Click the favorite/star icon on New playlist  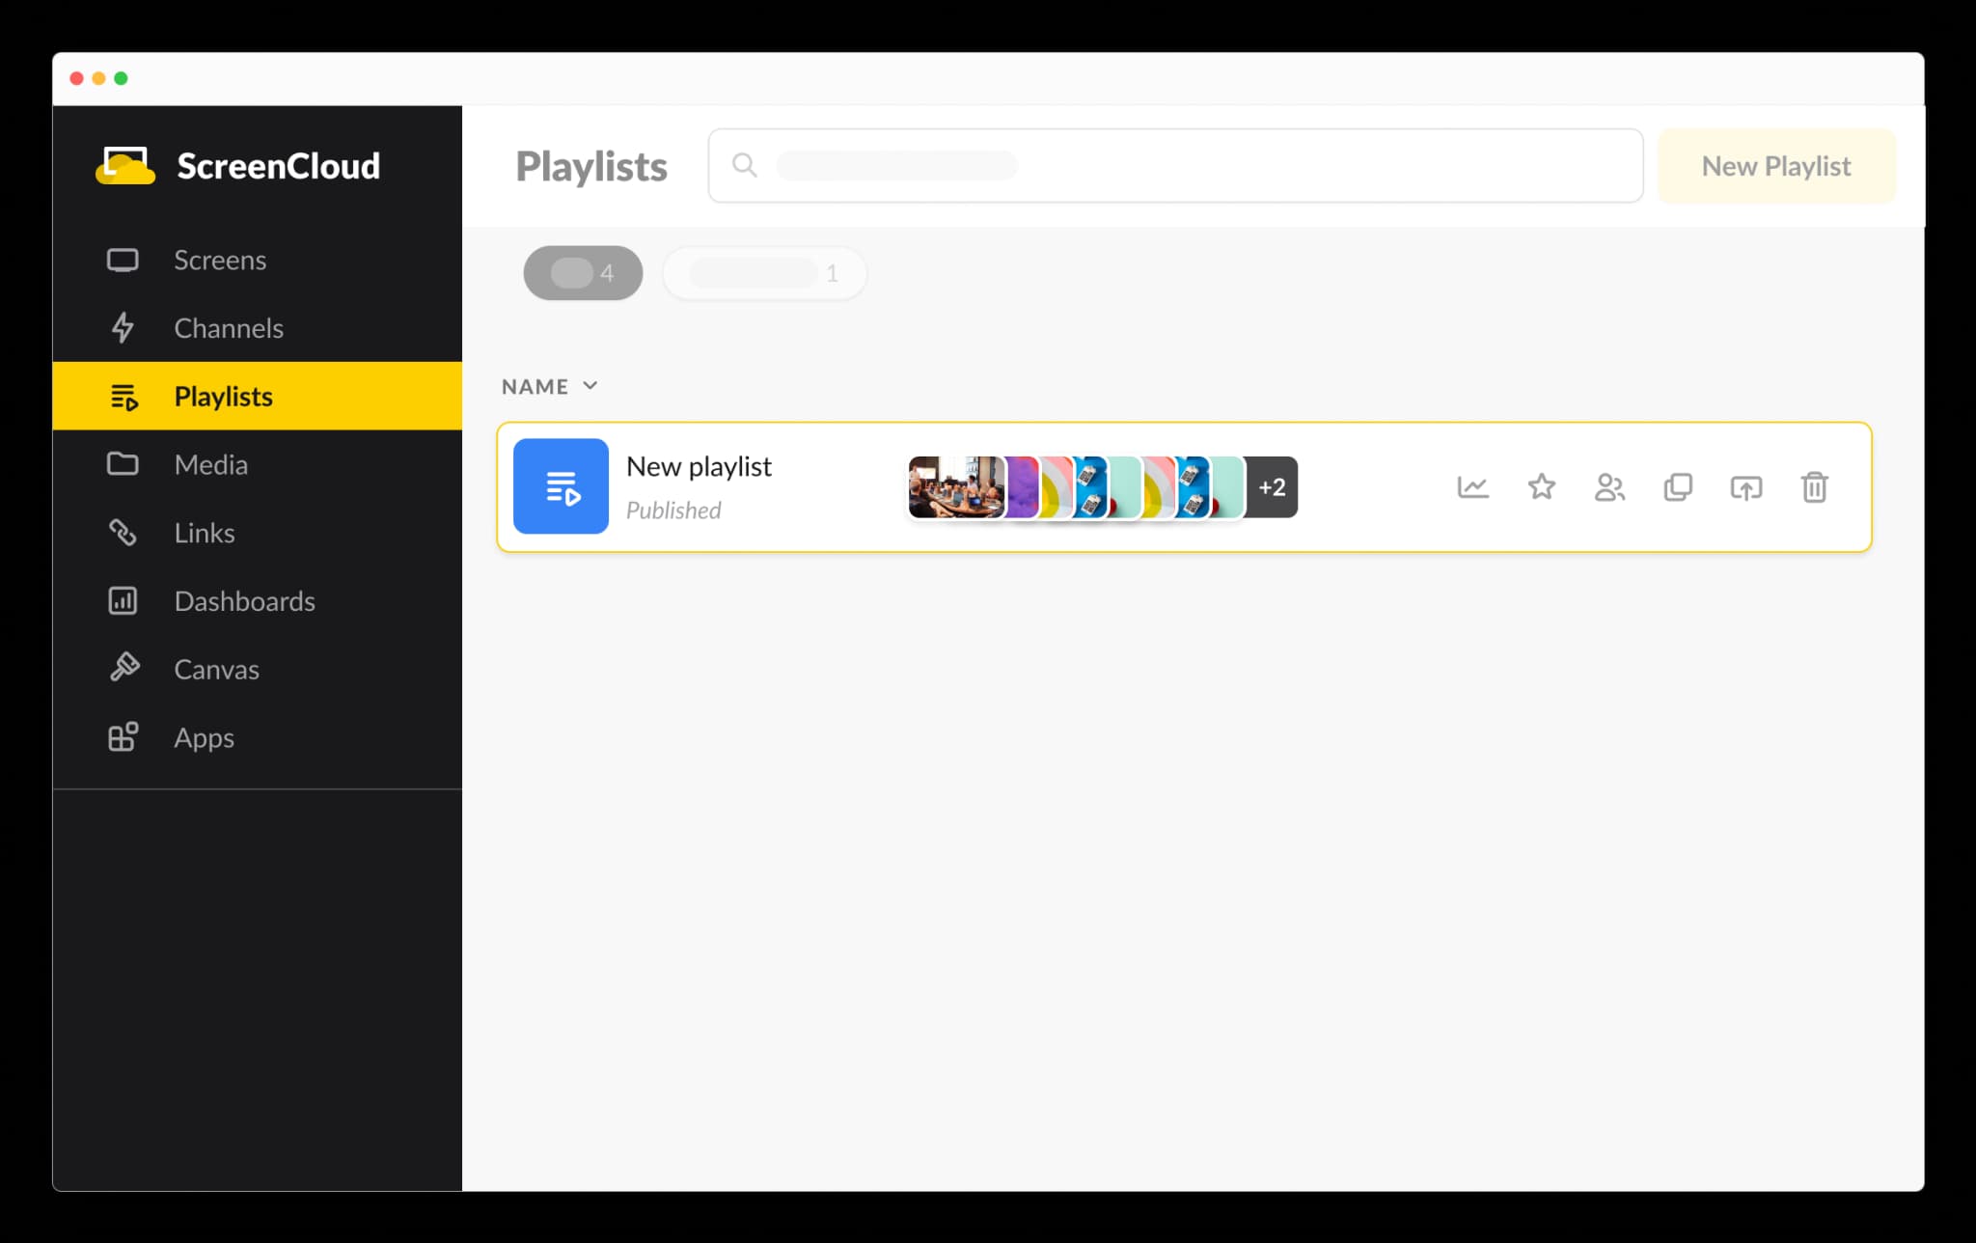pyautogui.click(x=1541, y=485)
